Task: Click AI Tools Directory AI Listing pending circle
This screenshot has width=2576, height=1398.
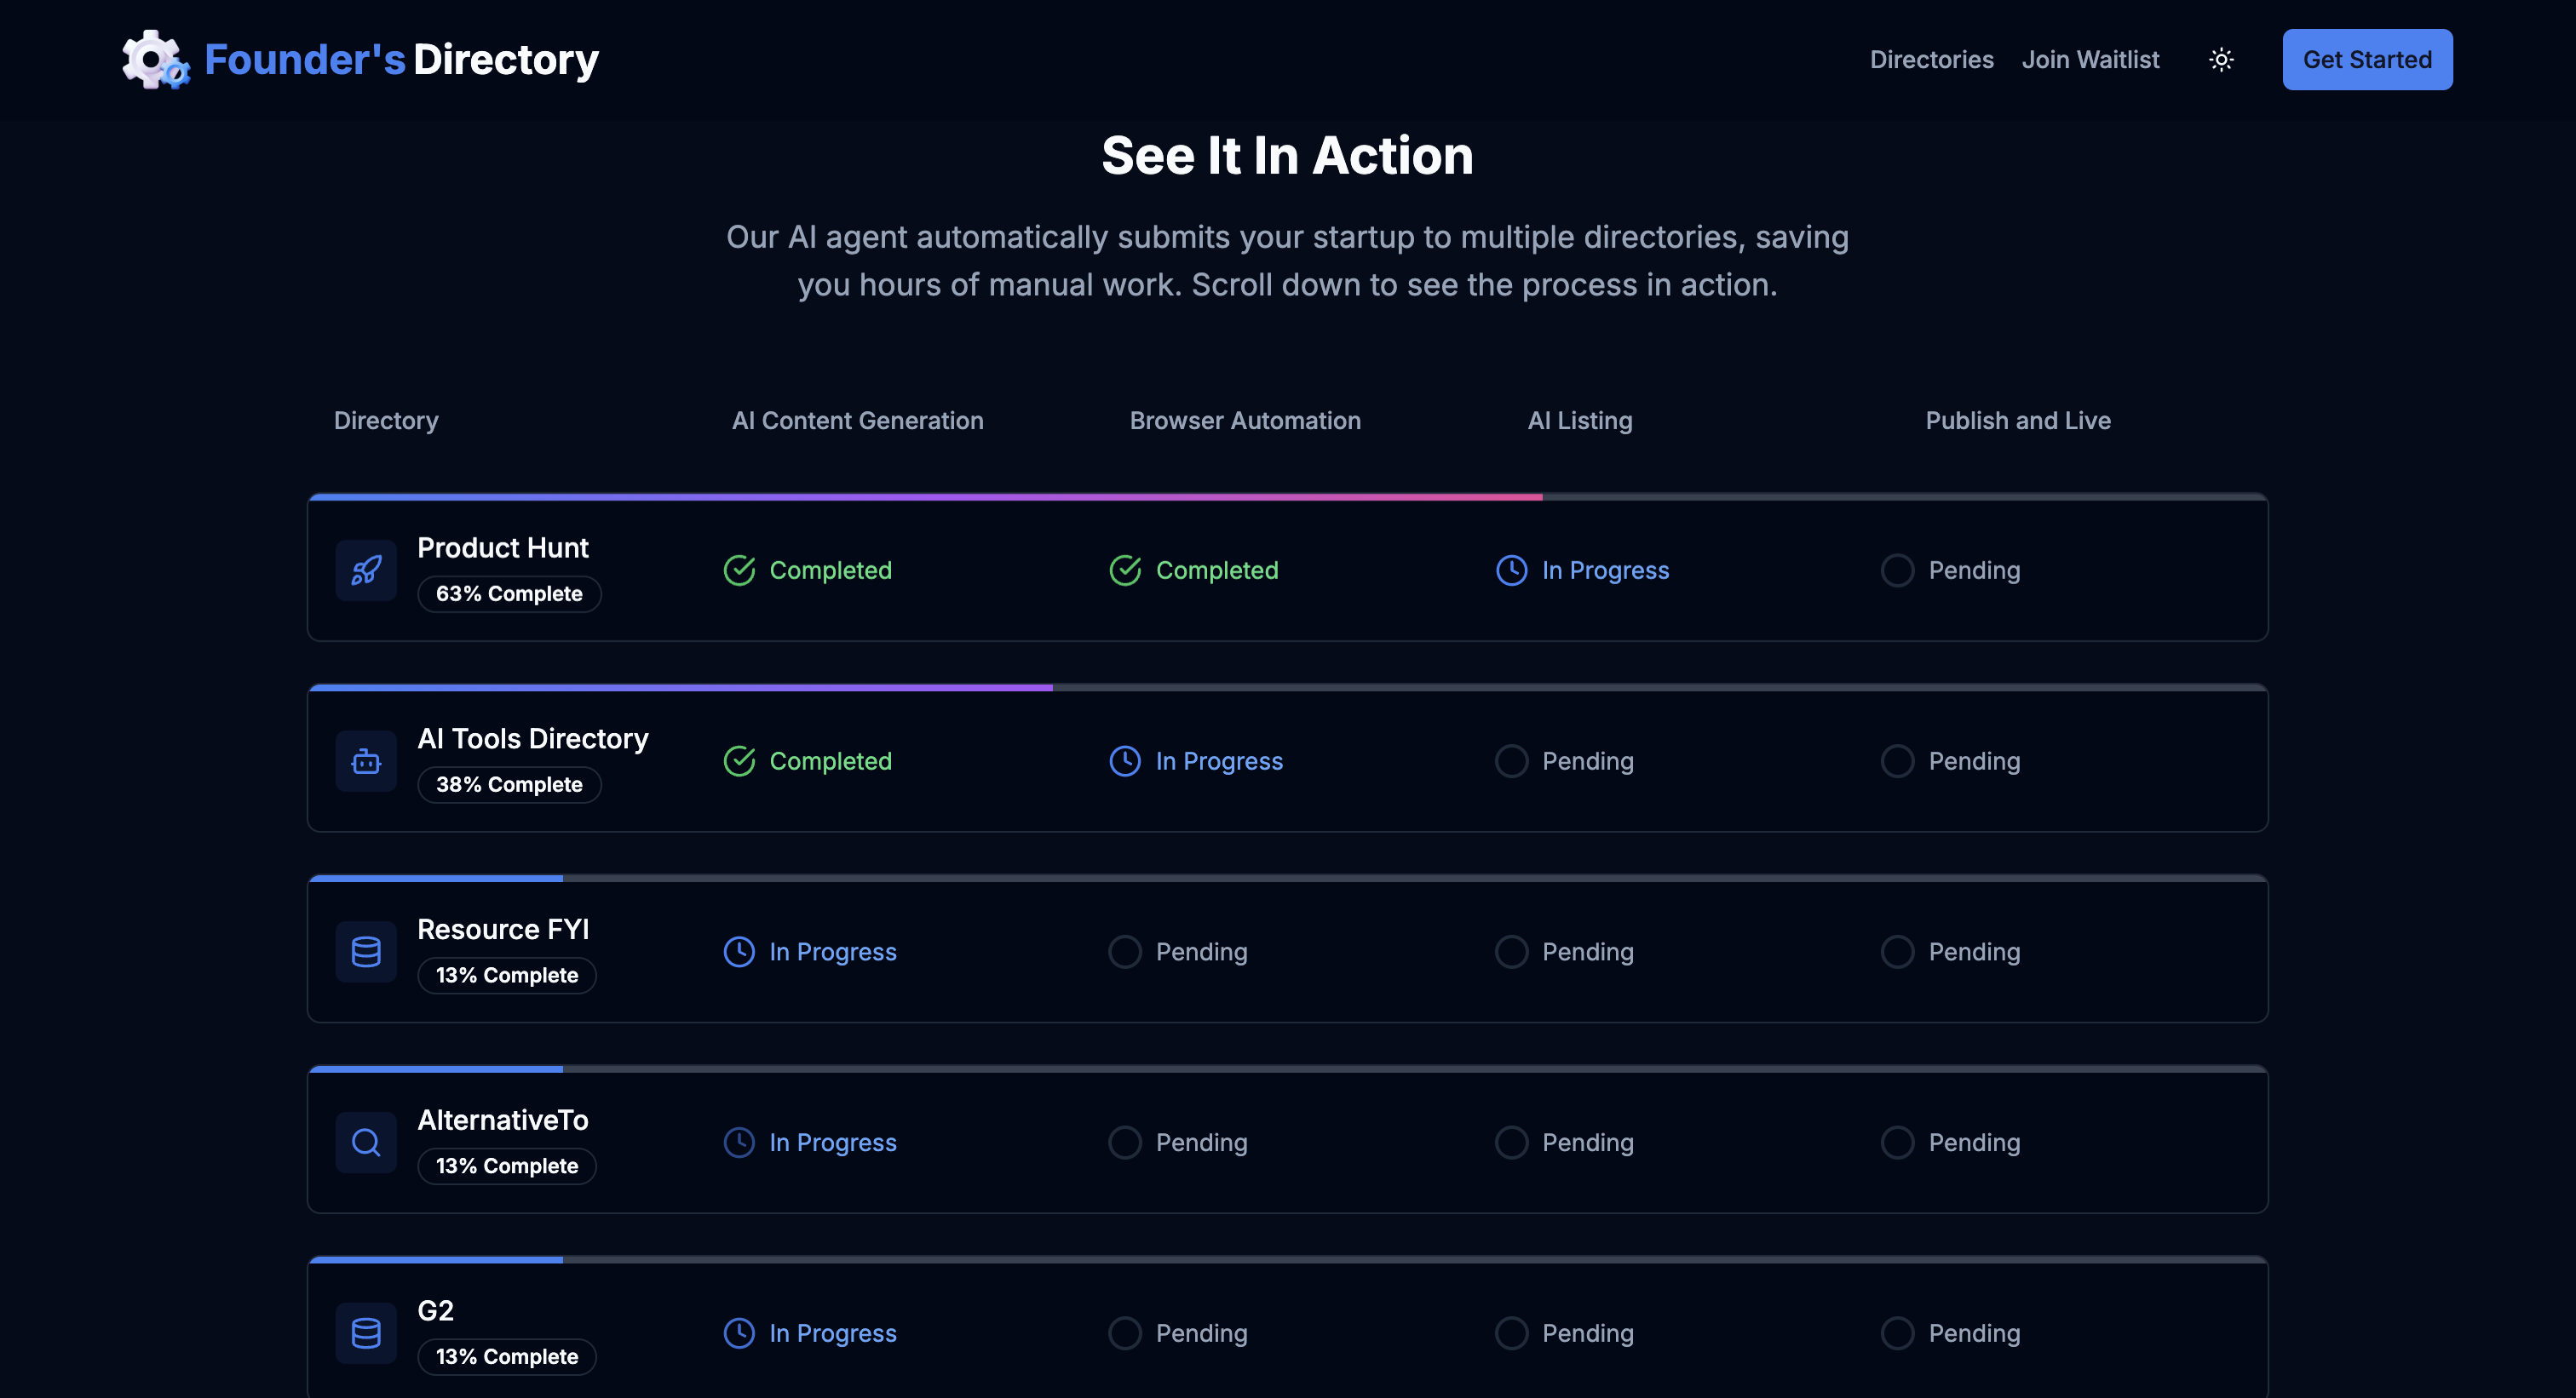Action: (x=1511, y=761)
